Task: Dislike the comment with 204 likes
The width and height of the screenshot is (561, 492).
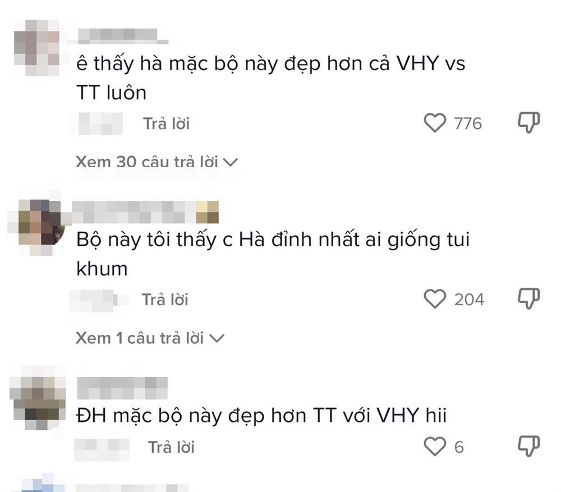Action: click(x=529, y=298)
